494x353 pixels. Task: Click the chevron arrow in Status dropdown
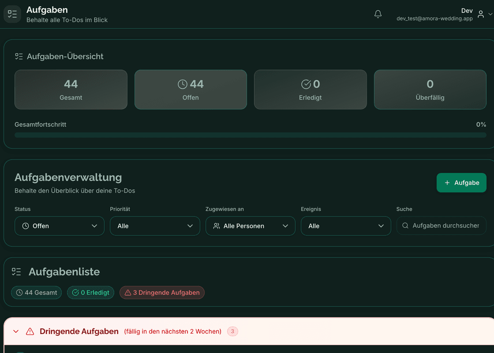point(94,226)
